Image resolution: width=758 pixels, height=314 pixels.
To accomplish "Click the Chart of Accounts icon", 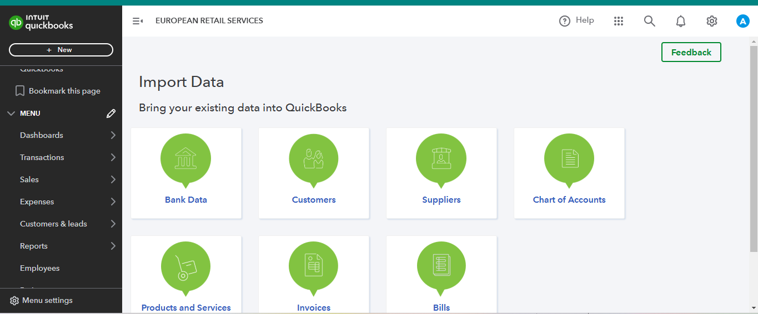I will pos(569,158).
